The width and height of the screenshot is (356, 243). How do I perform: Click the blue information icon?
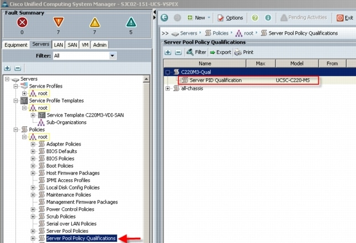[268, 18]
